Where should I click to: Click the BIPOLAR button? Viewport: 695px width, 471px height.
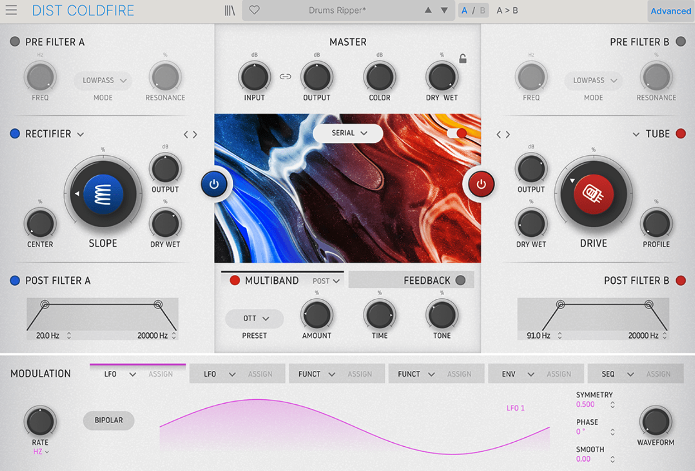click(108, 421)
